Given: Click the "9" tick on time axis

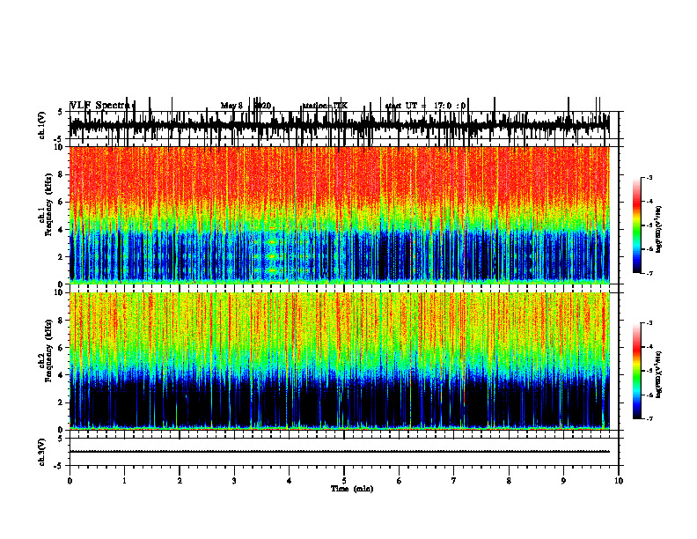Looking at the screenshot, I should 563,481.
